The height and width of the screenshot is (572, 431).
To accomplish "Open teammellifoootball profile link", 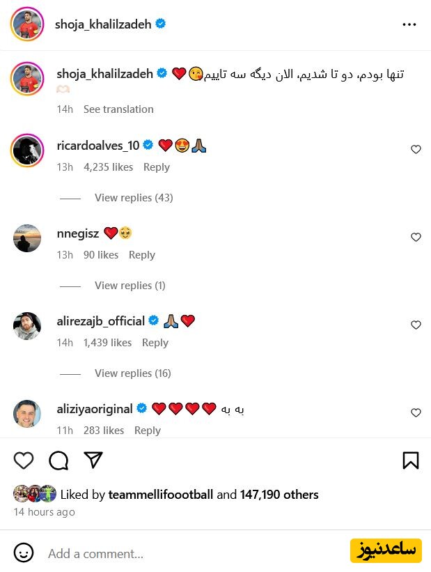I will click(160, 495).
